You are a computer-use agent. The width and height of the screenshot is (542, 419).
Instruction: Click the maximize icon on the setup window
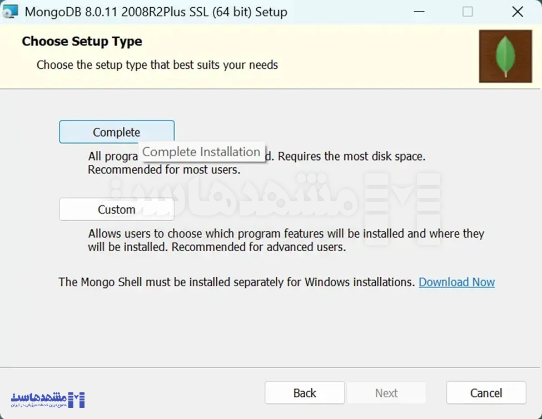[x=466, y=11]
